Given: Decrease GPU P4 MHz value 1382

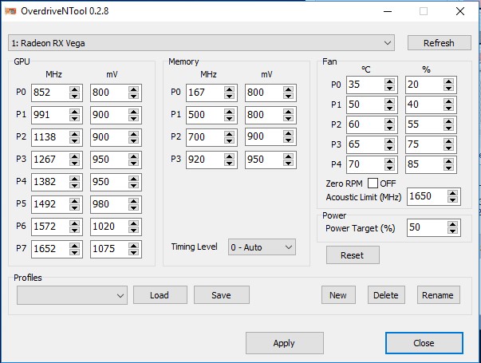Looking at the screenshot, I should tap(74, 185).
